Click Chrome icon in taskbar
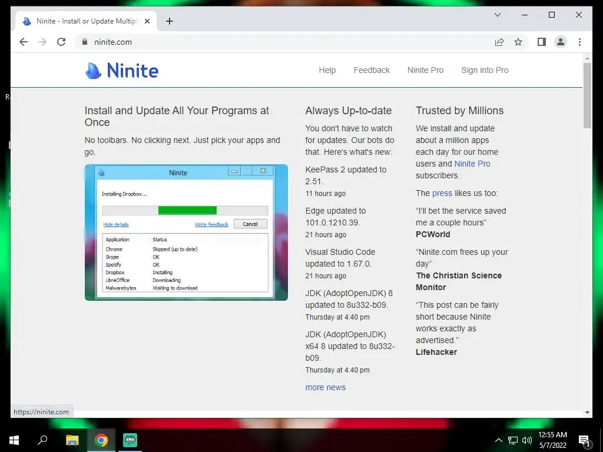Viewport: 603px width, 452px height. [x=101, y=440]
